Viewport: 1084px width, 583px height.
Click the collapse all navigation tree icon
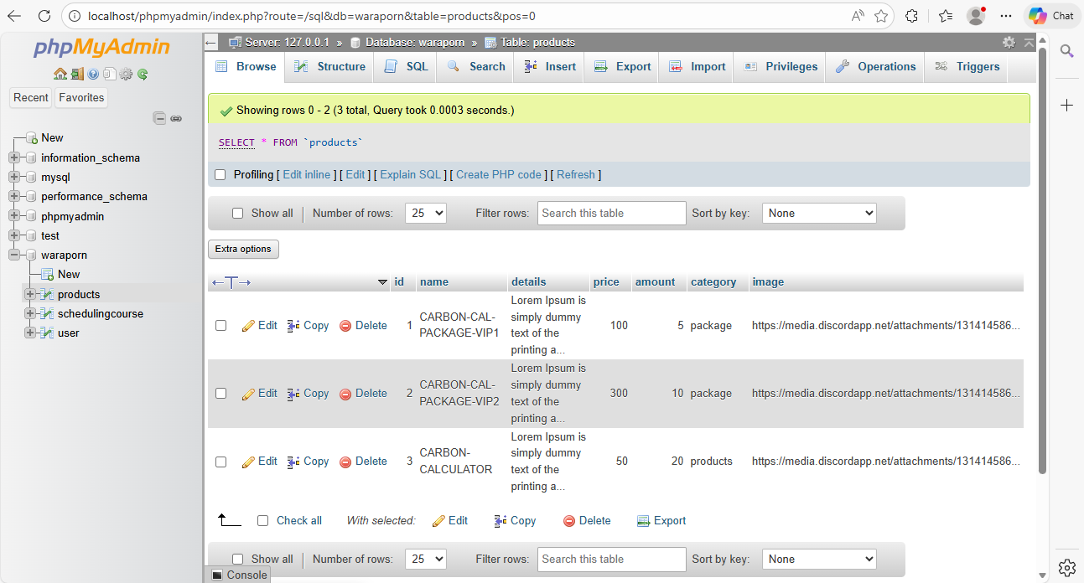(x=159, y=119)
